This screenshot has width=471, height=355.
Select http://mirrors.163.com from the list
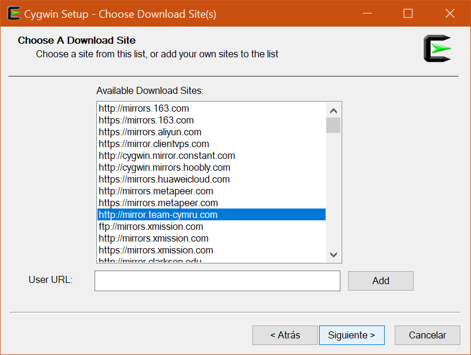point(212,109)
